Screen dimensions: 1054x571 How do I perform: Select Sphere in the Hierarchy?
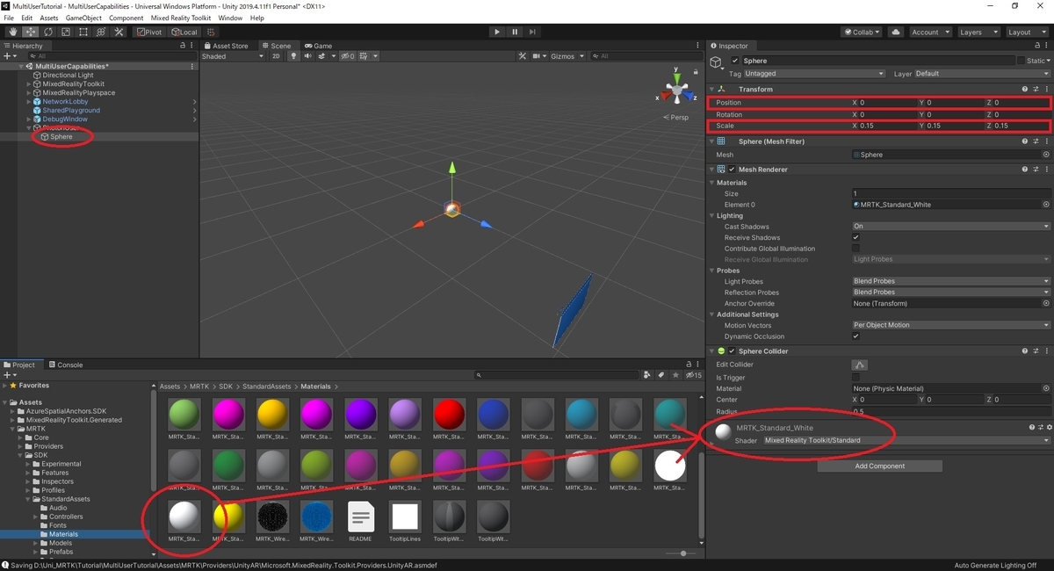[61, 136]
